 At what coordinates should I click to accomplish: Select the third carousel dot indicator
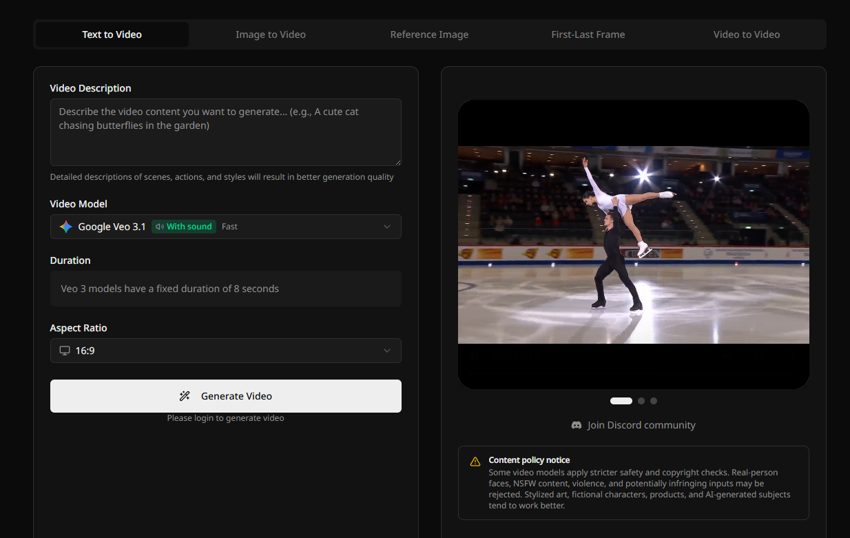point(654,401)
